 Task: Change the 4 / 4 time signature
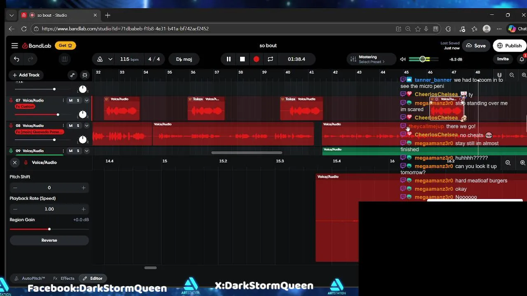point(154,59)
